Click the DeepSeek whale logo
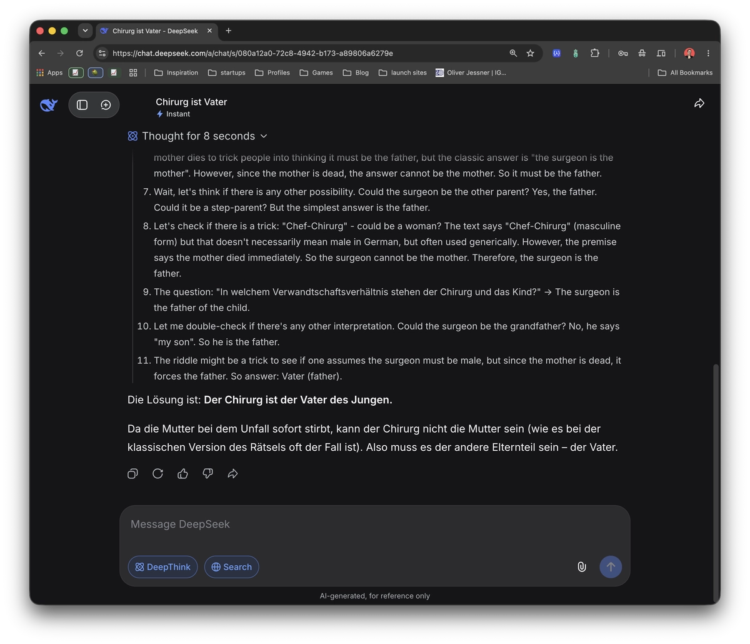Image resolution: width=750 pixels, height=644 pixels. point(49,105)
